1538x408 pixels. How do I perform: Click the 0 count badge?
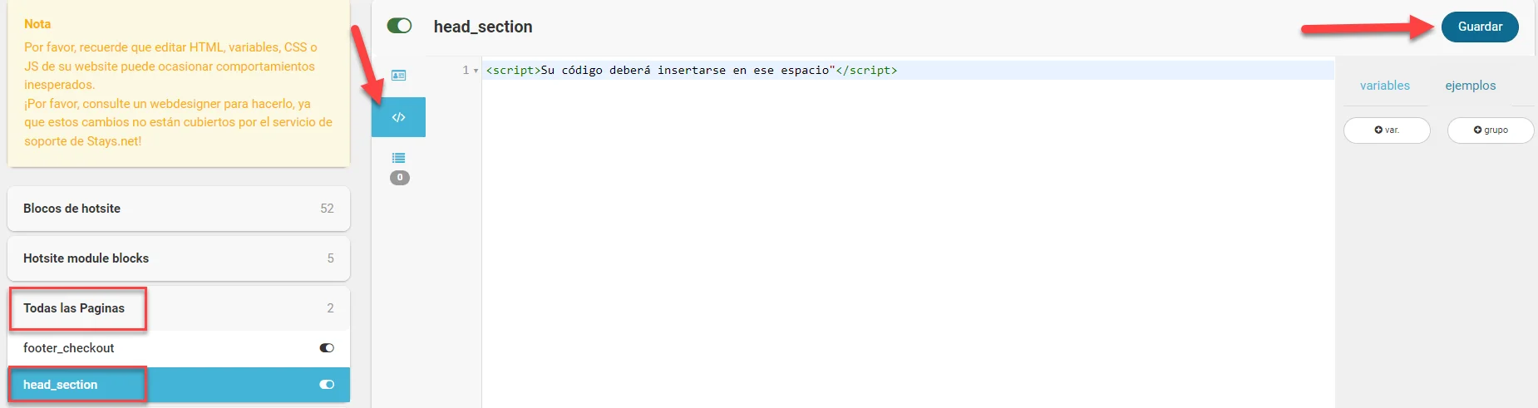coord(400,178)
